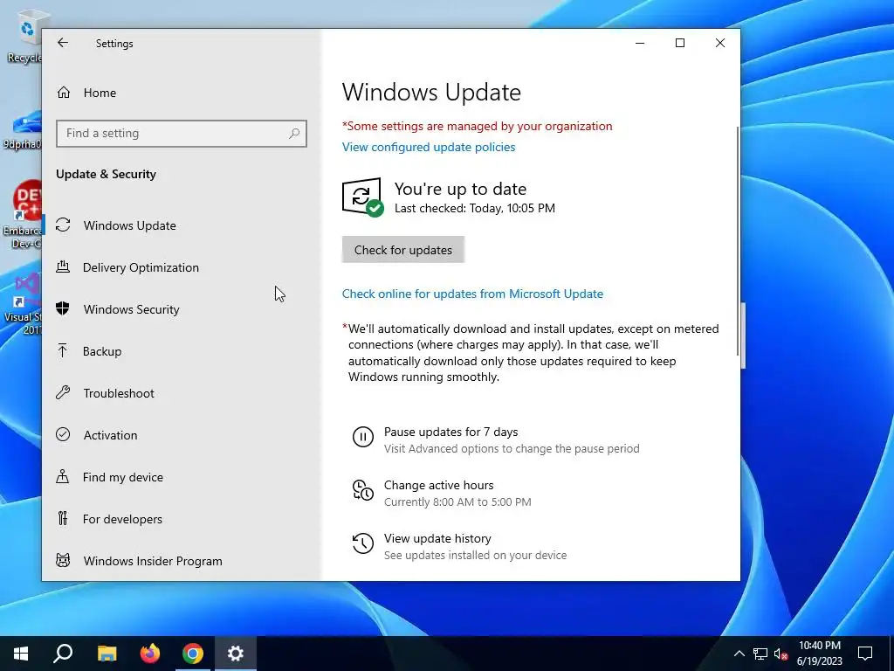This screenshot has width=894, height=671.
Task: Click the network tray icon
Action: pyautogui.click(x=760, y=654)
